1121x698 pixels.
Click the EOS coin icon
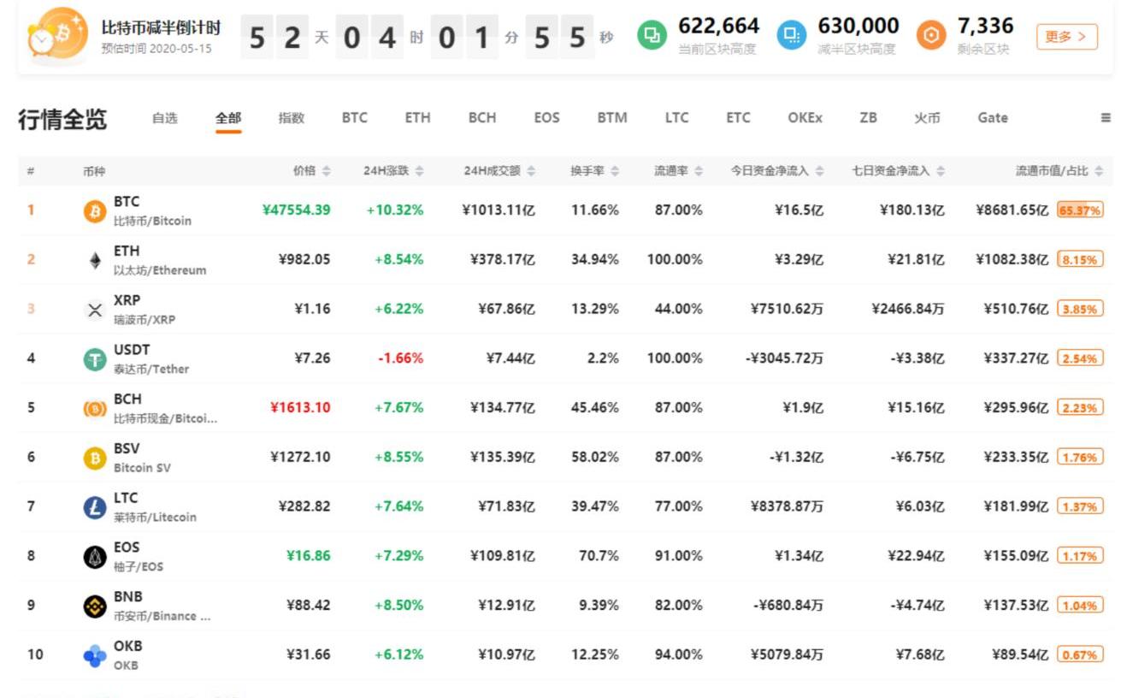coord(95,558)
